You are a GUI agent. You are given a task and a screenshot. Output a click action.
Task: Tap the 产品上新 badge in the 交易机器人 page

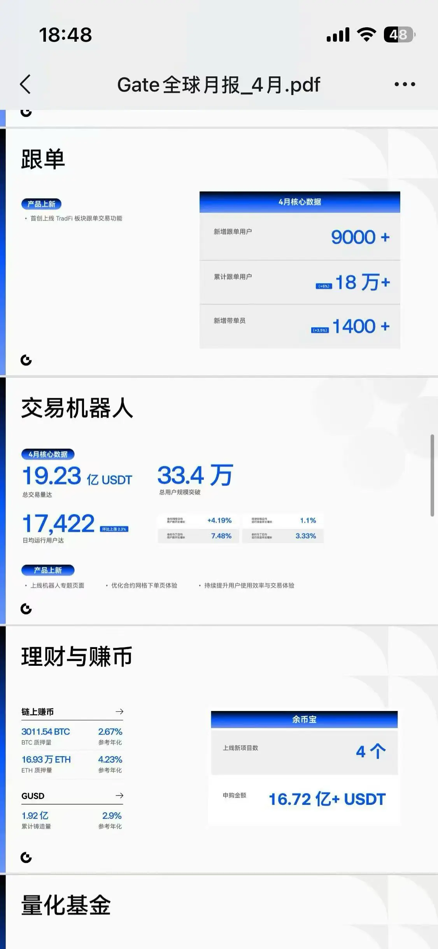48,570
